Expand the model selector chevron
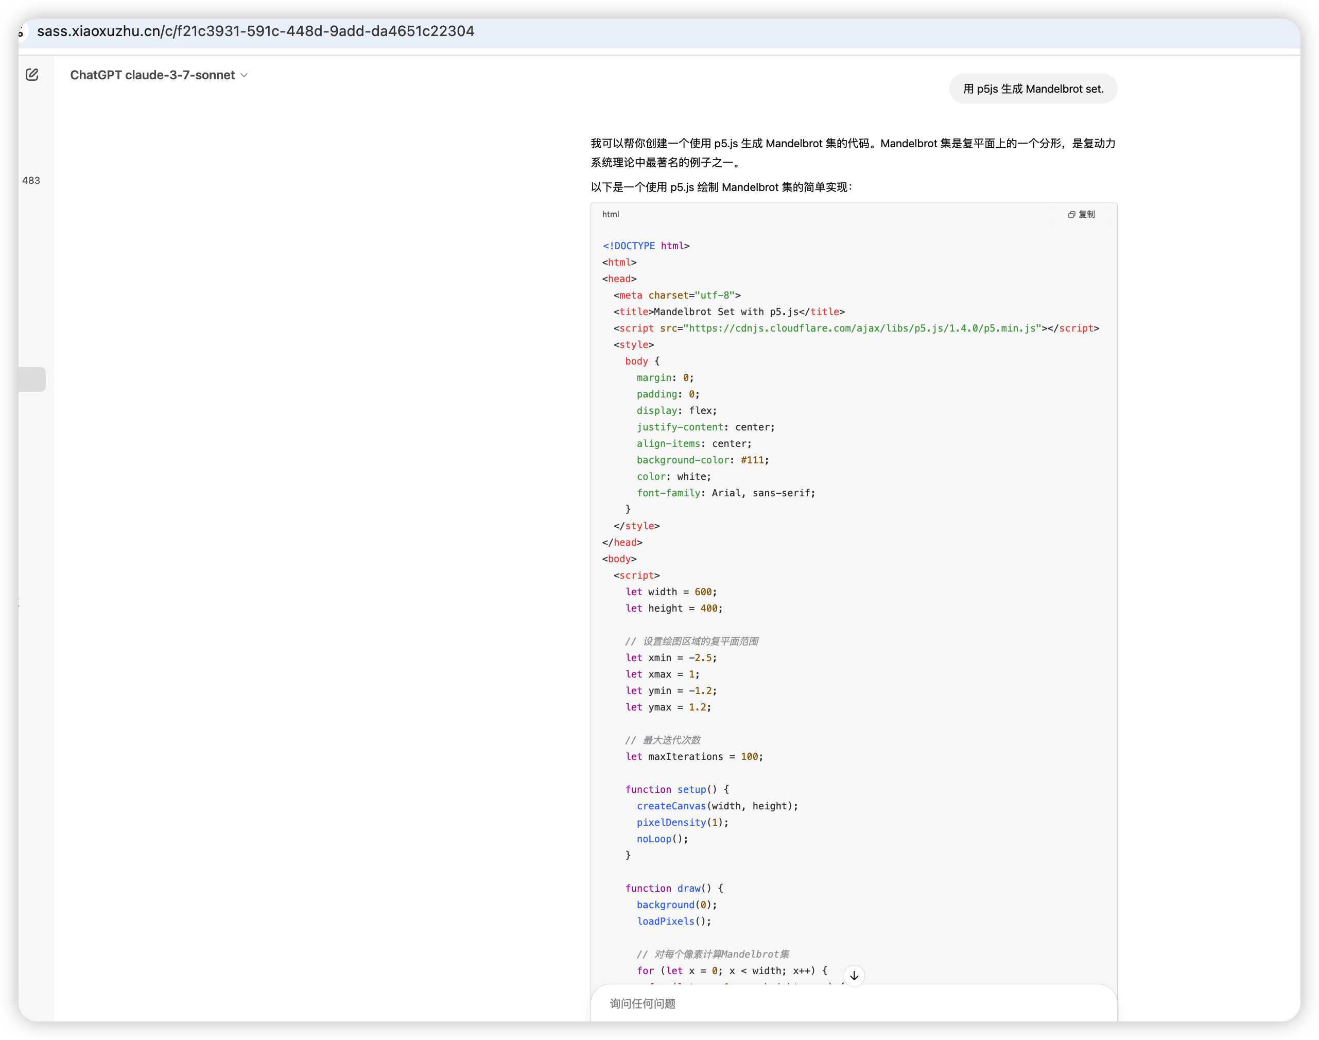The image size is (1319, 1040). [244, 76]
